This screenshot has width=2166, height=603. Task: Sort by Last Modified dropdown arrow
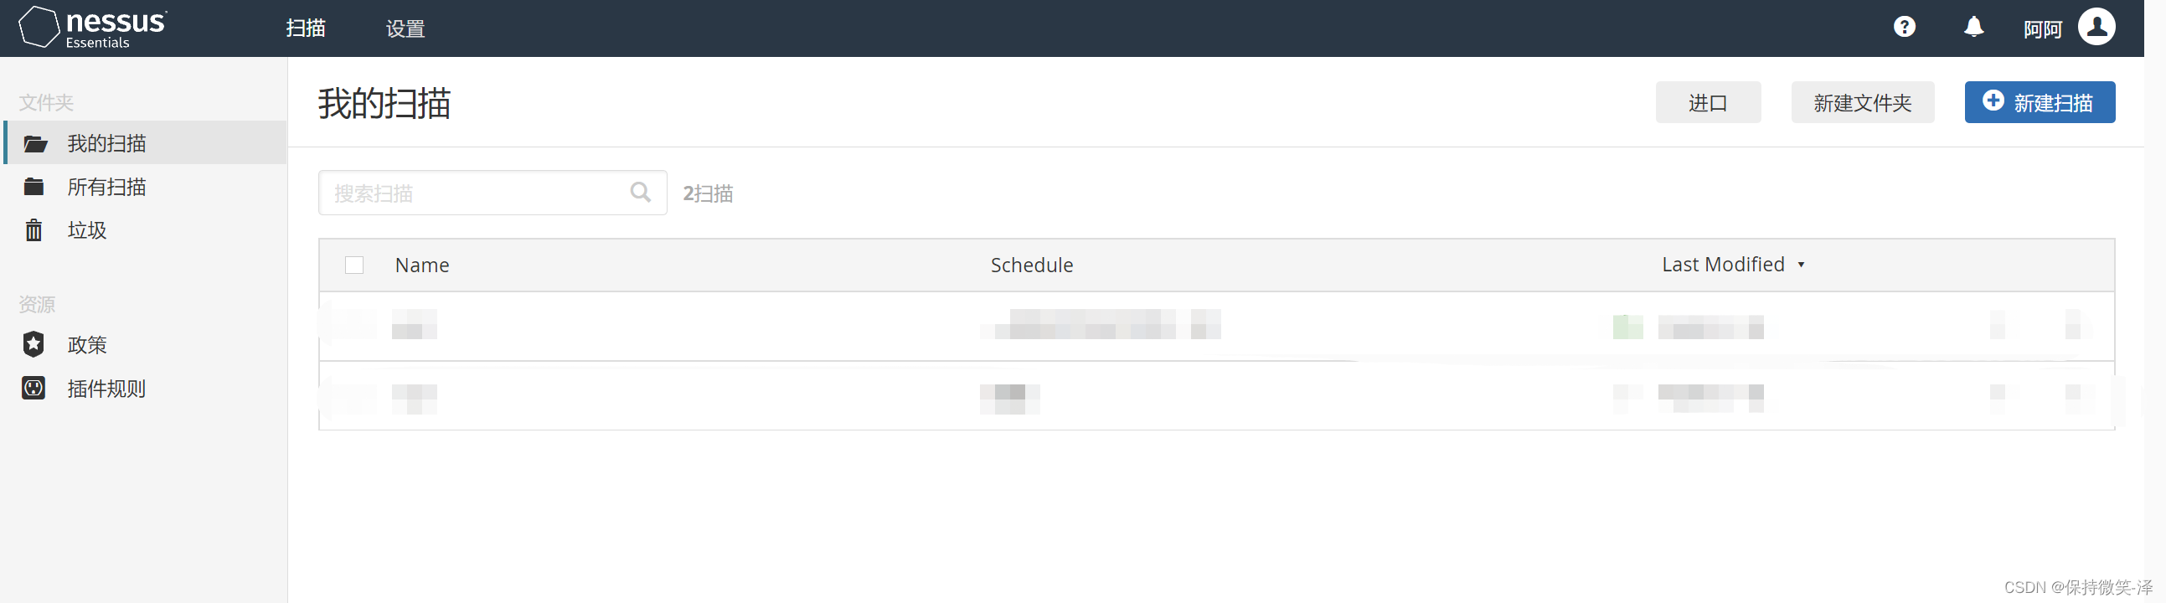[1800, 265]
